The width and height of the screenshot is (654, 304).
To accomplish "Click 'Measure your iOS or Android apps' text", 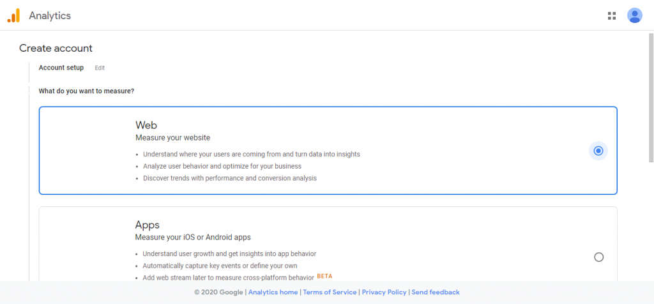I will (x=193, y=238).
